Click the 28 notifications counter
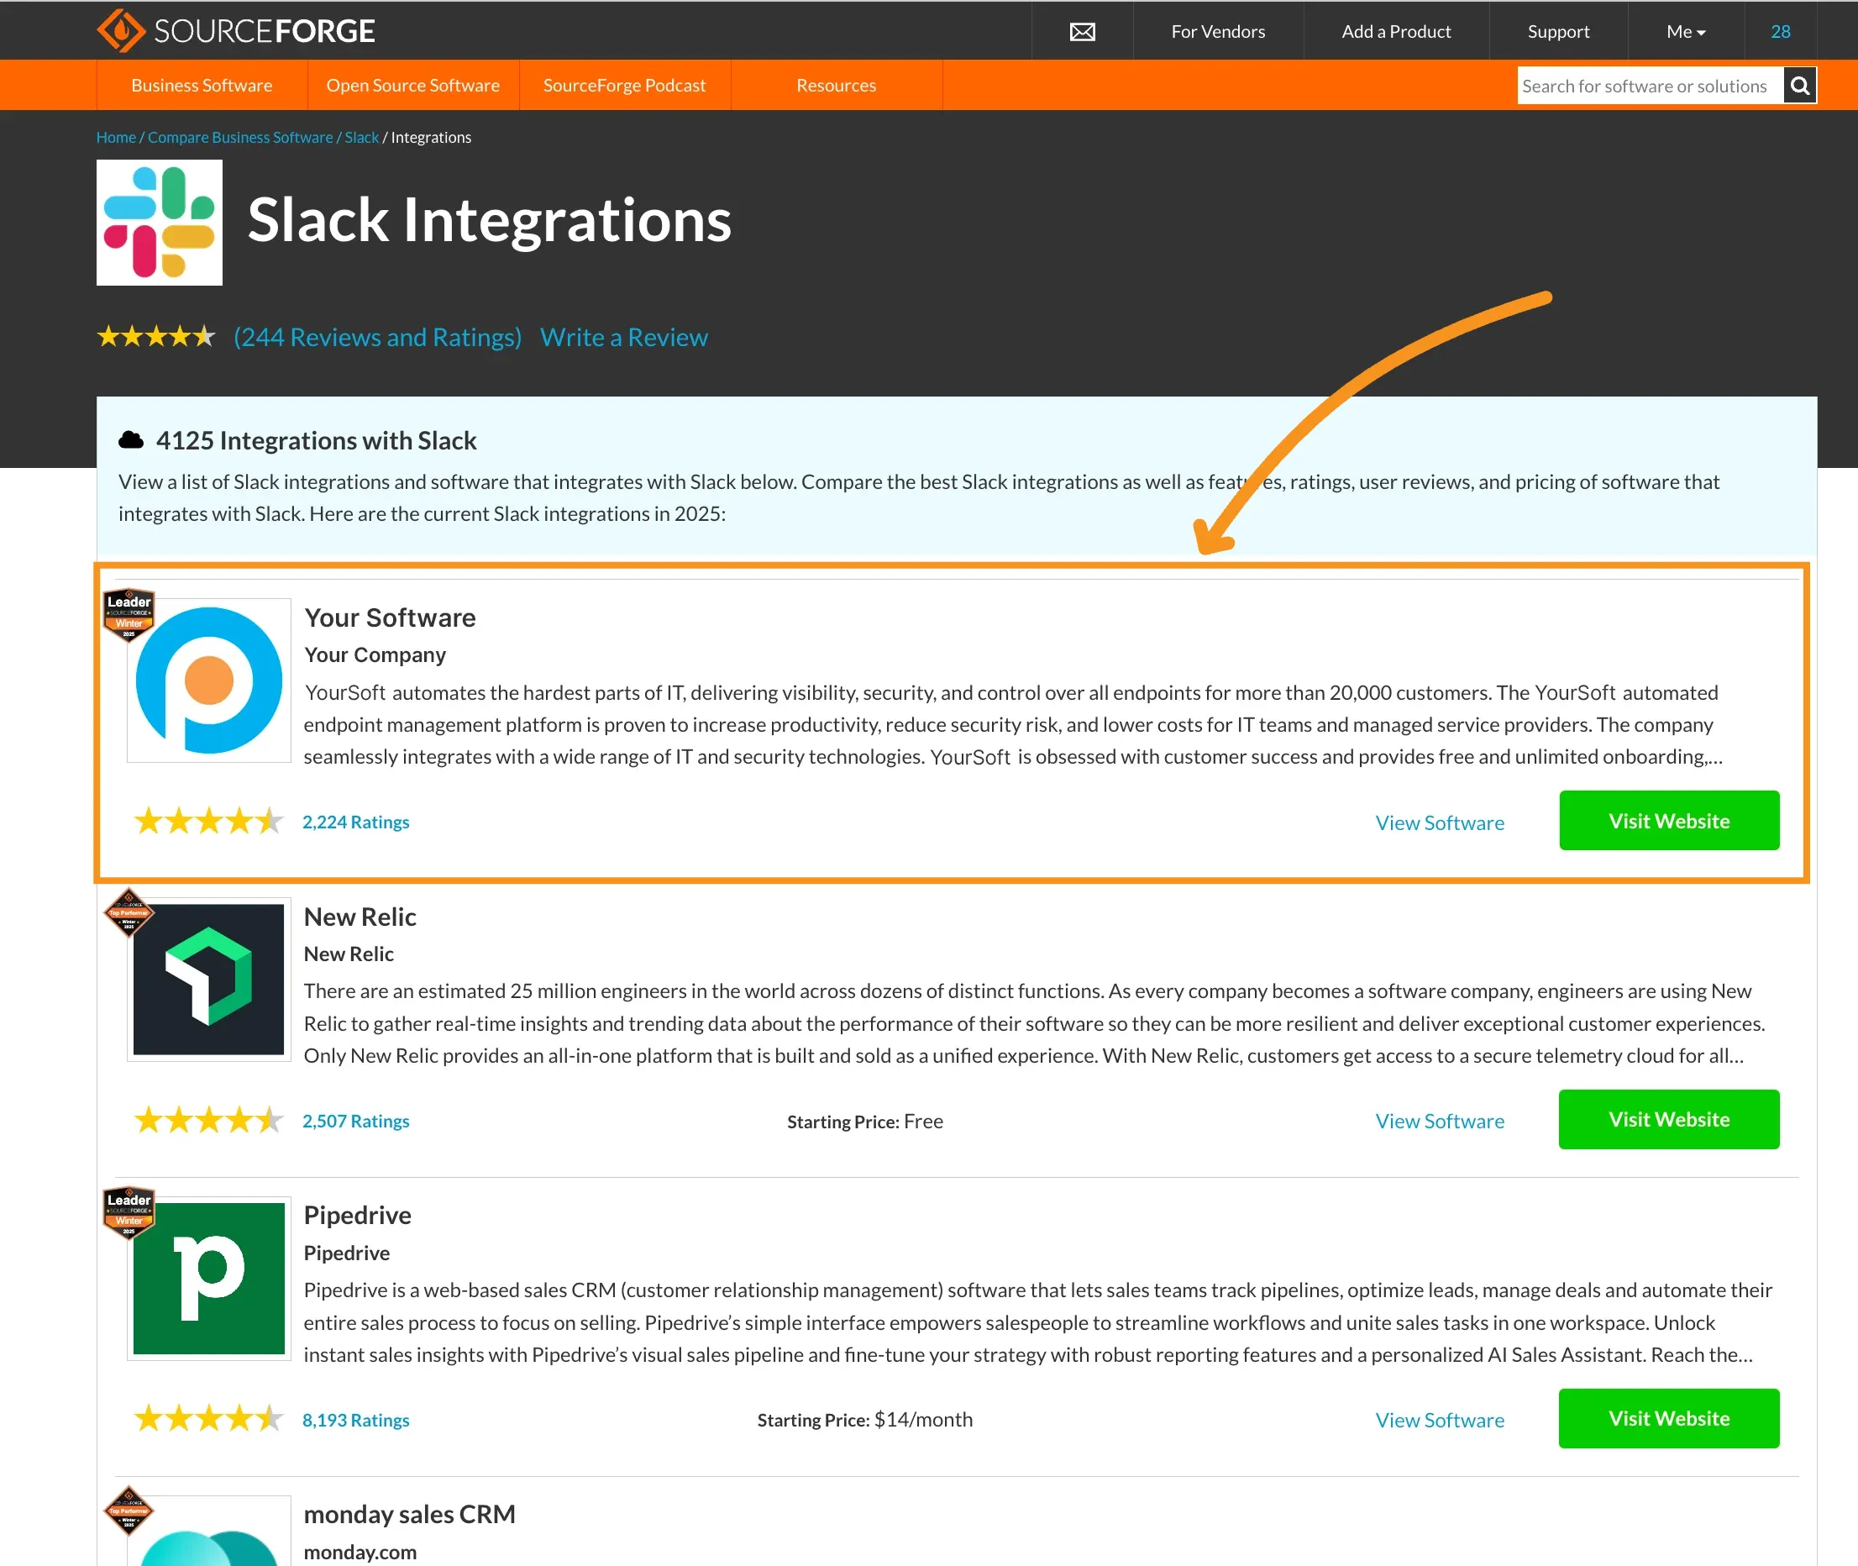This screenshot has height=1566, width=1858. 1780,32
